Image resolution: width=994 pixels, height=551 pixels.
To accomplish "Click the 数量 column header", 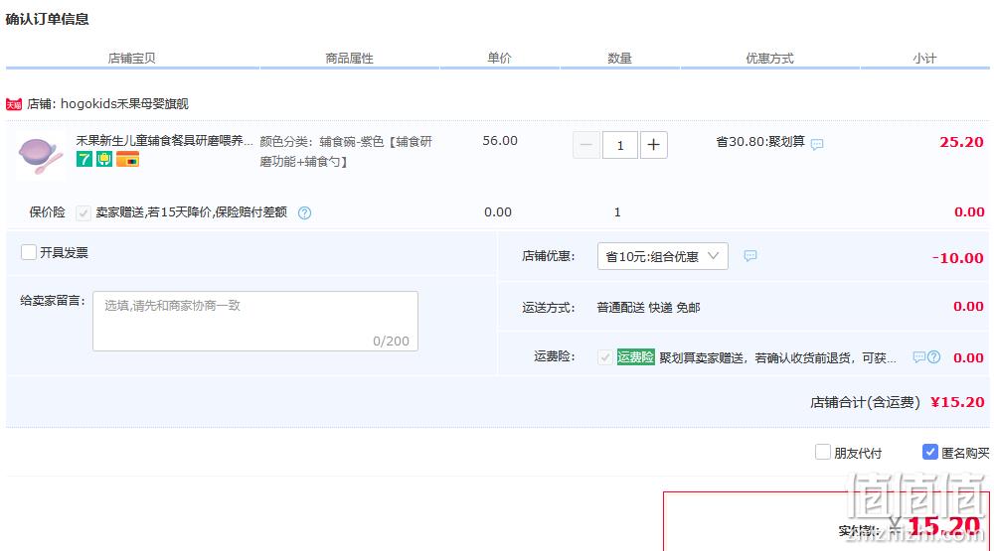I will click(x=619, y=59).
